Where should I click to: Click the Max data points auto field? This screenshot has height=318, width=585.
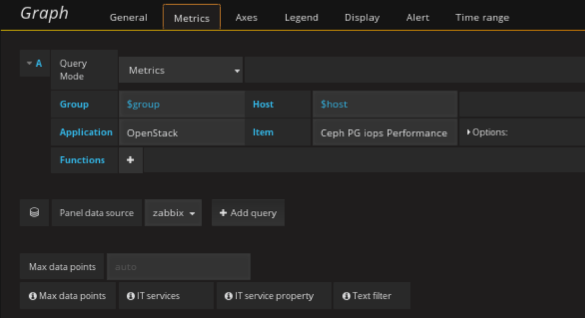178,267
